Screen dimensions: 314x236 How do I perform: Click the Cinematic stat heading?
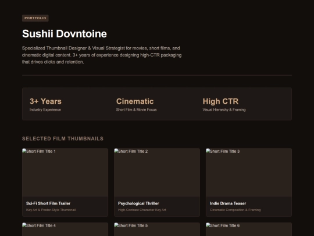(x=135, y=101)
